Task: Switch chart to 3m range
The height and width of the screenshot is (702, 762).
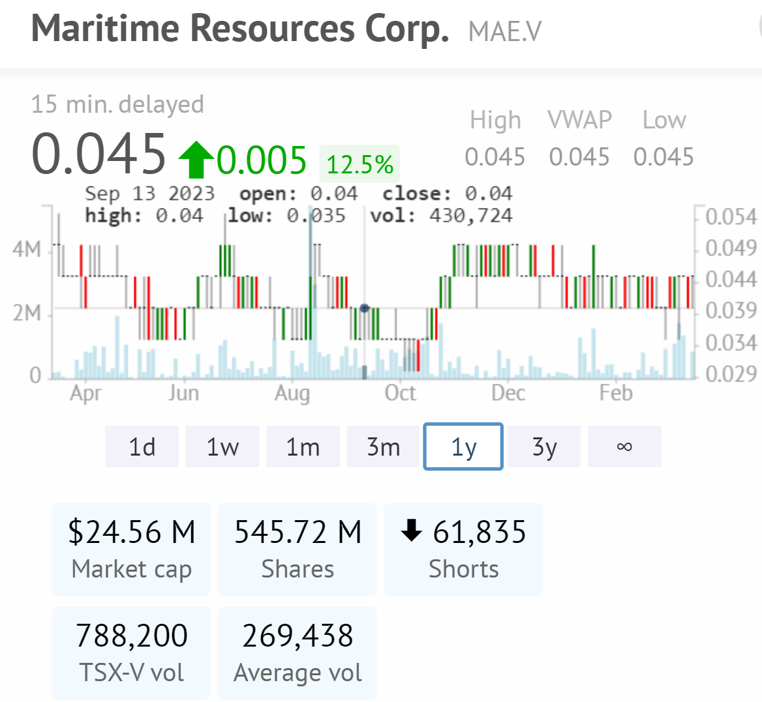Action: coord(383,446)
